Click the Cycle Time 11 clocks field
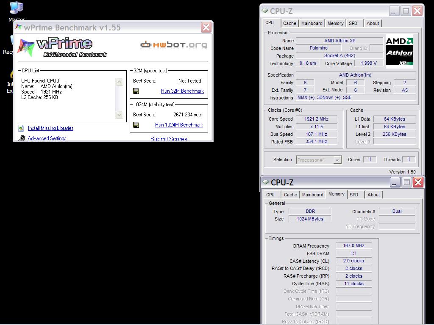Screen dimensions: 434x325 pos(353,284)
